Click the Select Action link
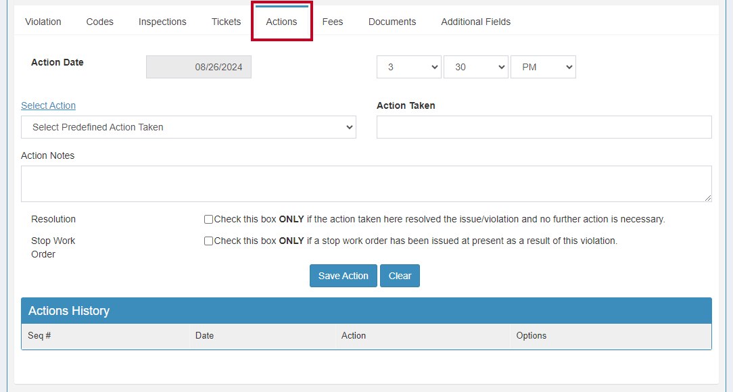 (x=48, y=105)
